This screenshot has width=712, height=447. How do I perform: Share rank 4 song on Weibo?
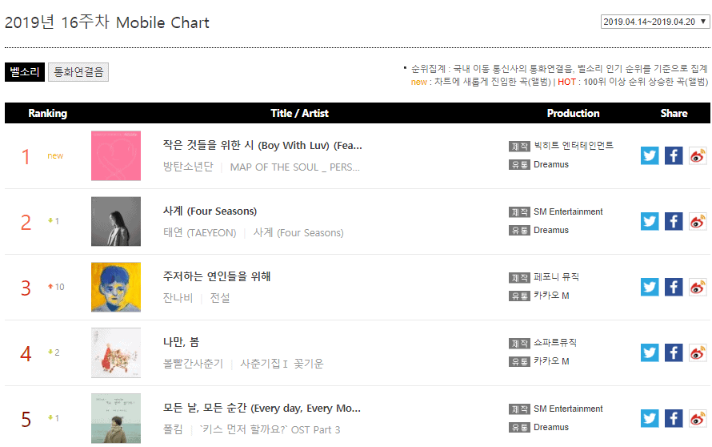click(x=698, y=352)
